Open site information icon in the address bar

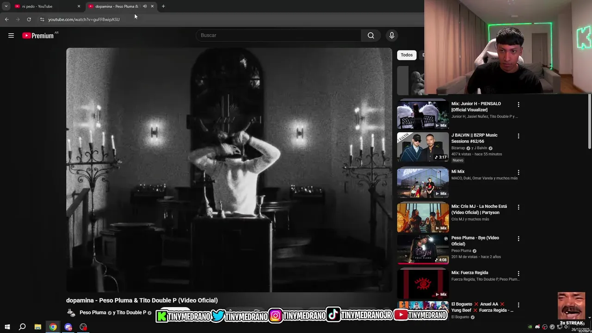[x=42, y=19]
